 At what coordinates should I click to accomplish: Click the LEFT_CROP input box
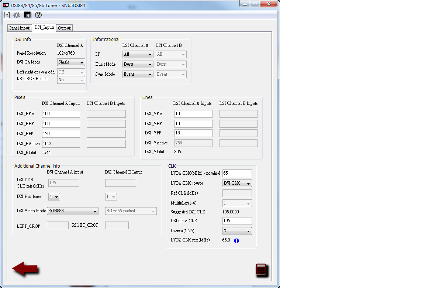pos(58,225)
